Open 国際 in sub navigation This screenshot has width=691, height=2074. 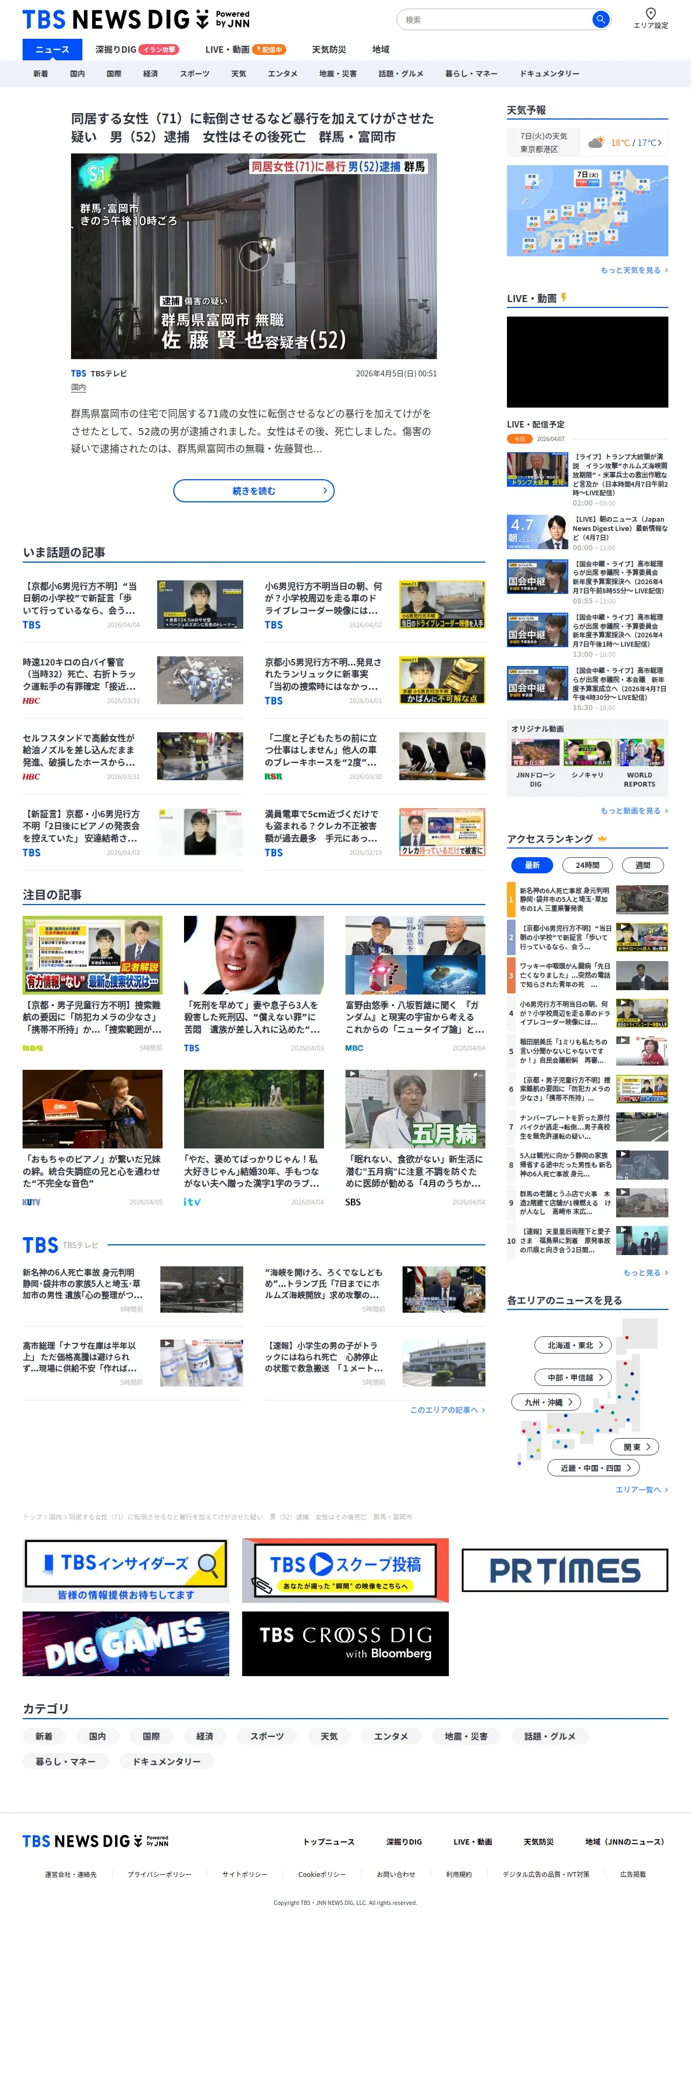click(x=114, y=73)
